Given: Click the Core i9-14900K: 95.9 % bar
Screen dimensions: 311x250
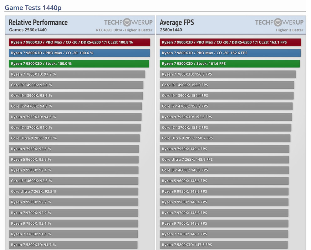Looking at the screenshot, I should [x=76, y=85].
